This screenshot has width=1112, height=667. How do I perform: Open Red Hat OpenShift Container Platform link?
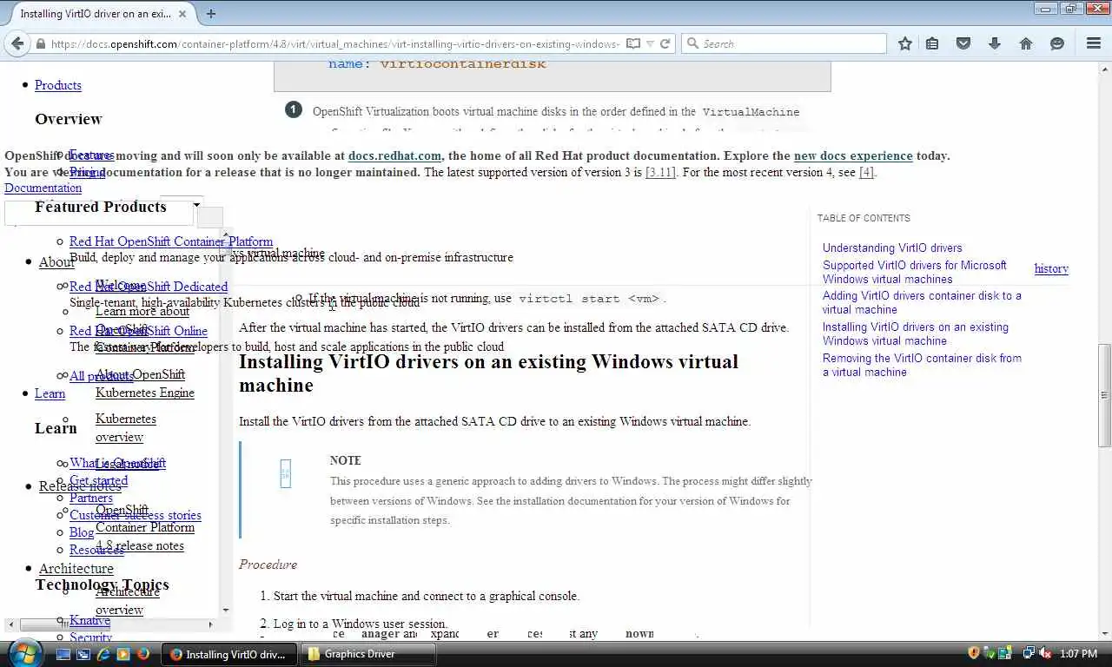coord(171,241)
